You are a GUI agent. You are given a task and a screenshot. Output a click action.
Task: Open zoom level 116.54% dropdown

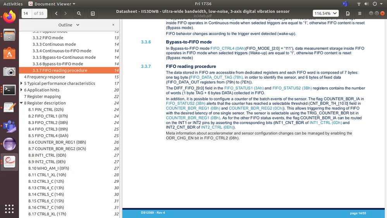tap(325, 13)
